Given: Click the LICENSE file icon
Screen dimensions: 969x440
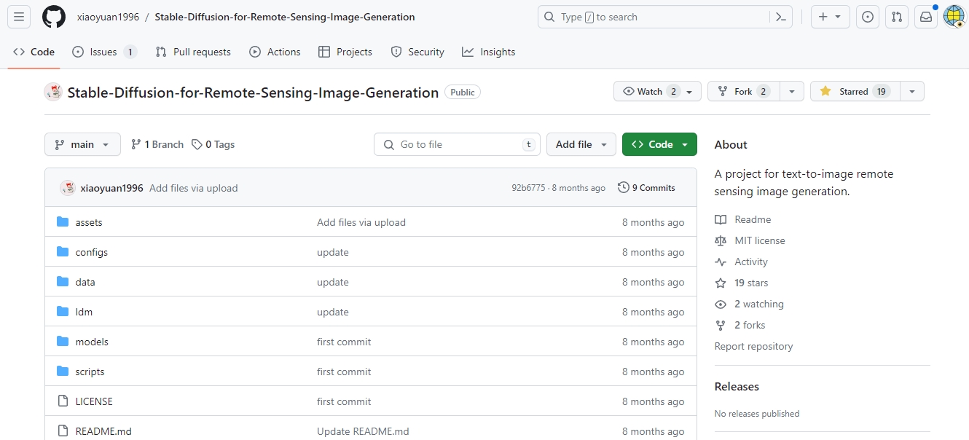Looking at the screenshot, I should click(63, 401).
